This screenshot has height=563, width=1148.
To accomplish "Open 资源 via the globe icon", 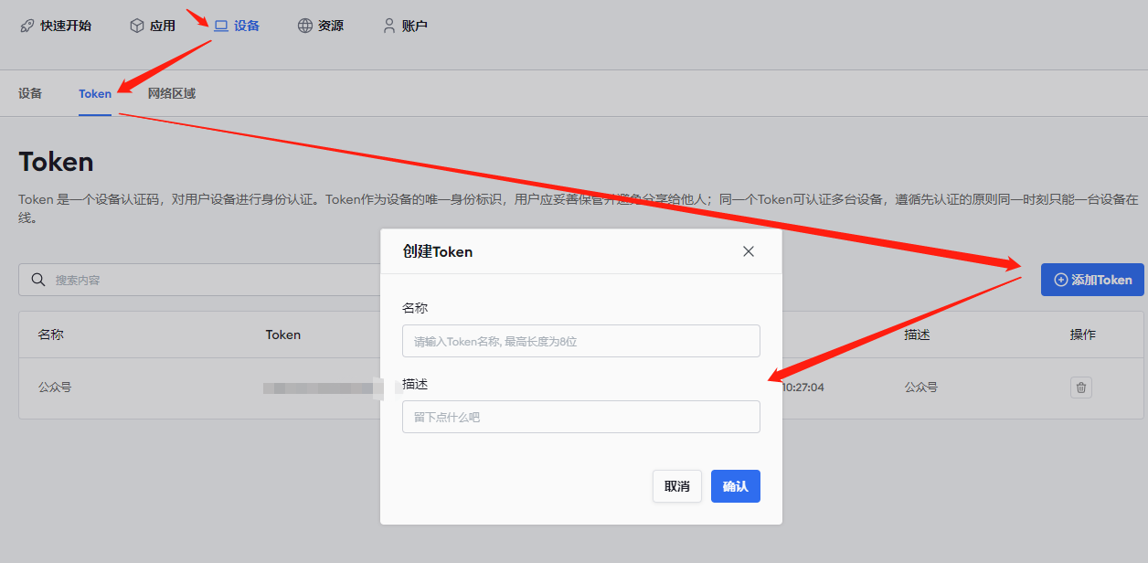I will pyautogui.click(x=305, y=26).
